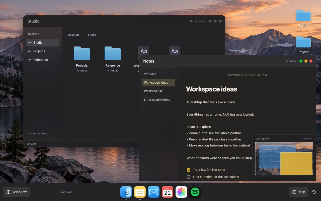Click the note's September 21, 2026 timestamp

point(247,75)
